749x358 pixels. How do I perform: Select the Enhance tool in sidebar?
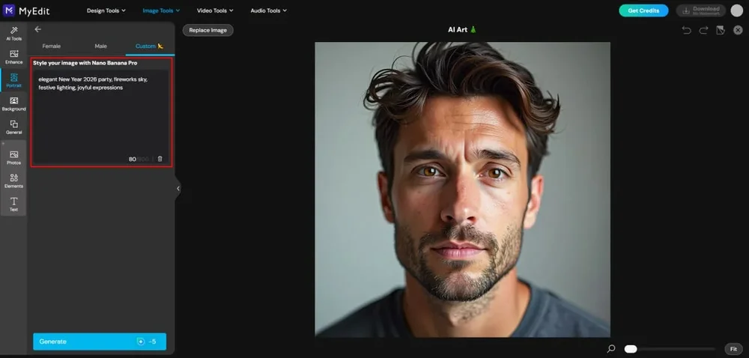click(x=13, y=56)
